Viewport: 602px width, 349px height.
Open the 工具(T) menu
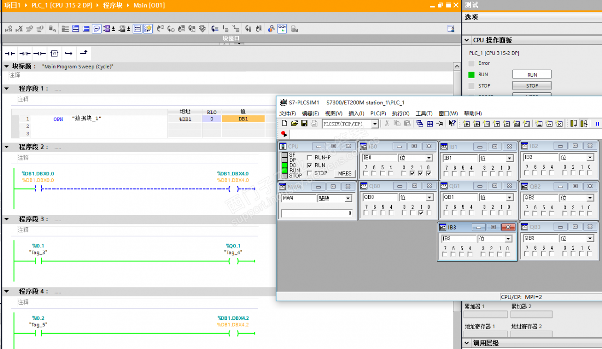pyautogui.click(x=424, y=113)
